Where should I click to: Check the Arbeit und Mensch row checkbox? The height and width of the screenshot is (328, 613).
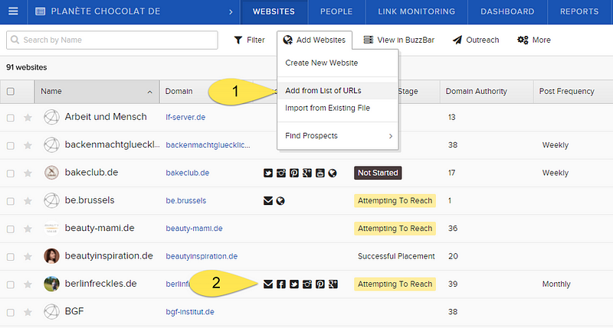(x=11, y=118)
